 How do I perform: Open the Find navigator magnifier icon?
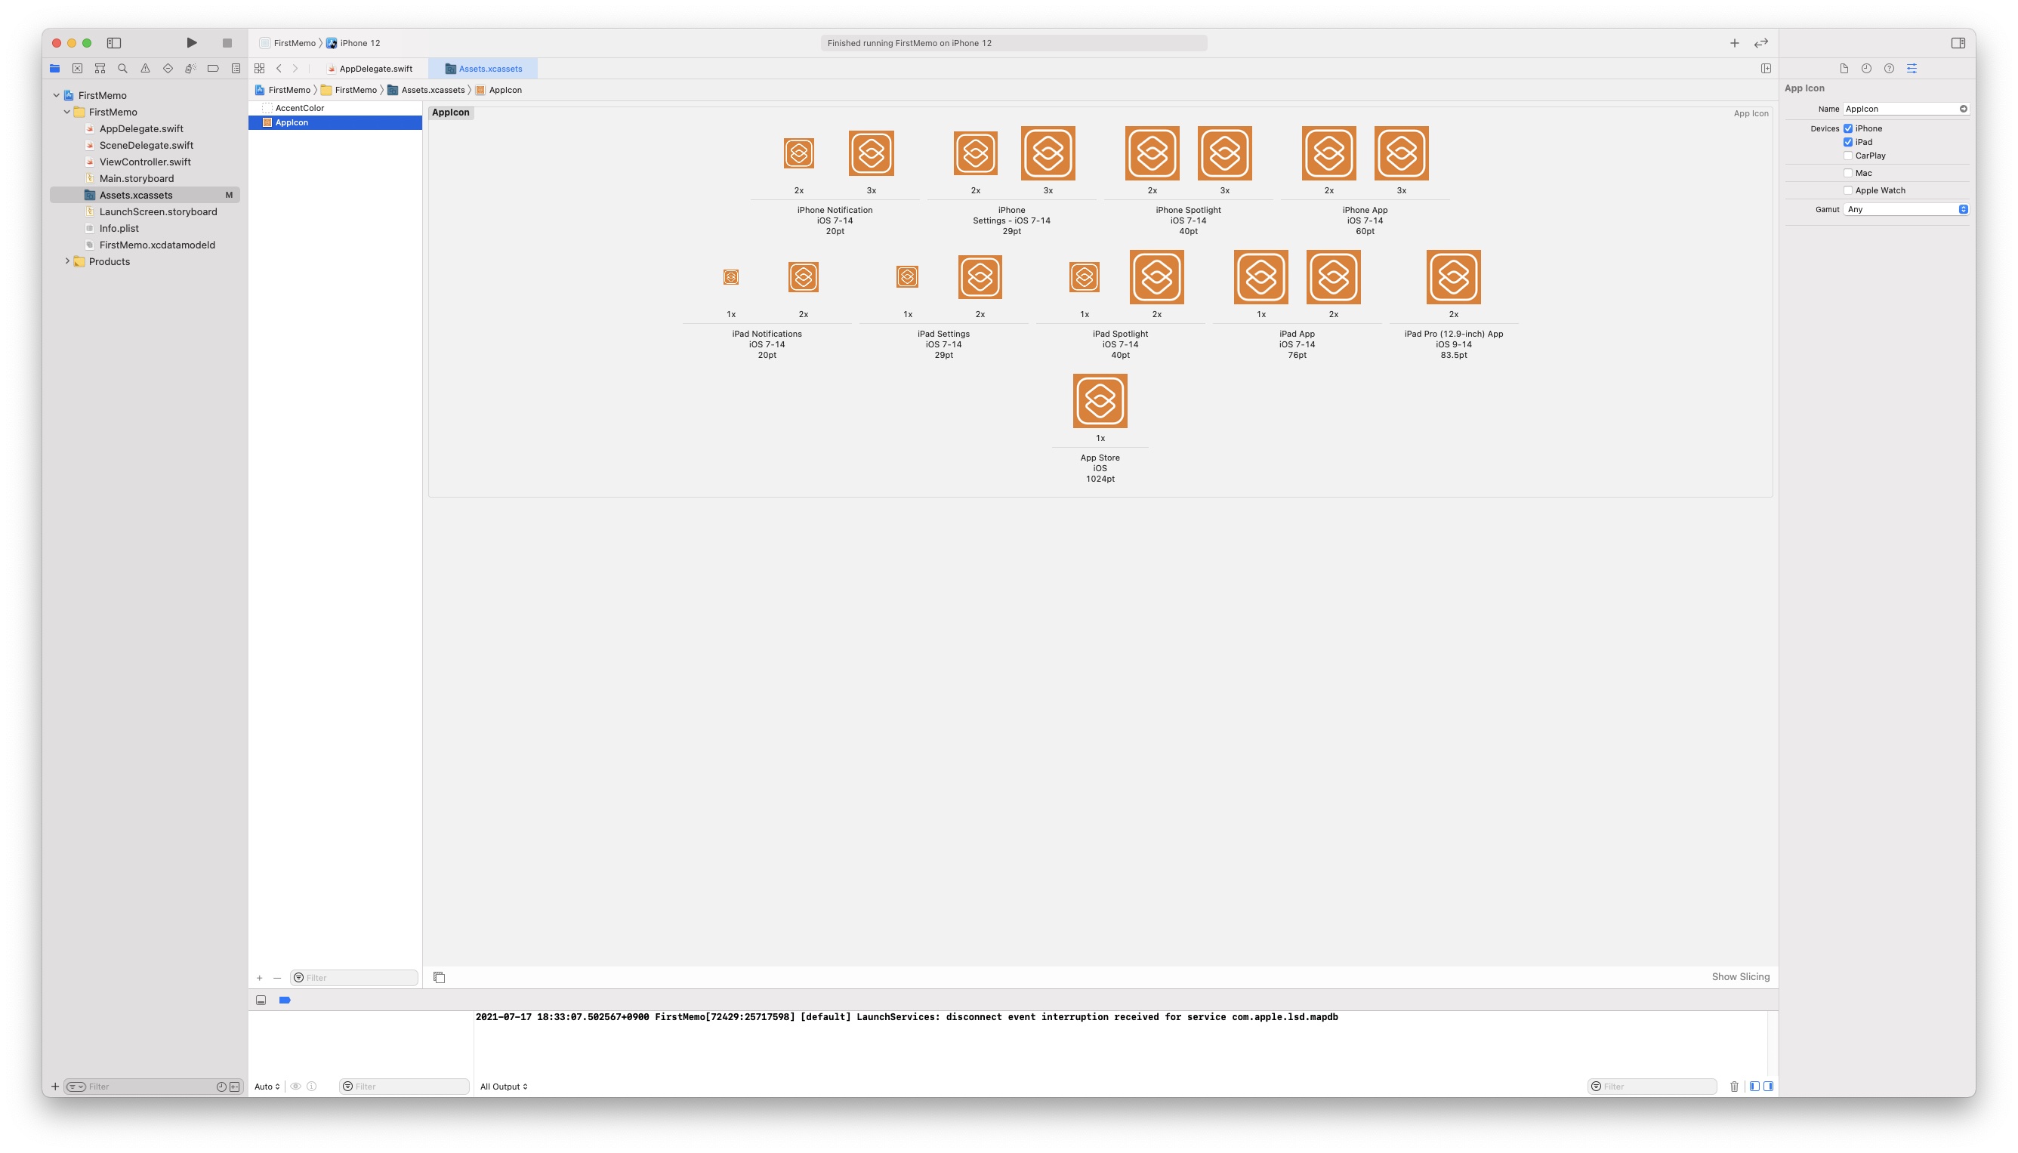(123, 69)
